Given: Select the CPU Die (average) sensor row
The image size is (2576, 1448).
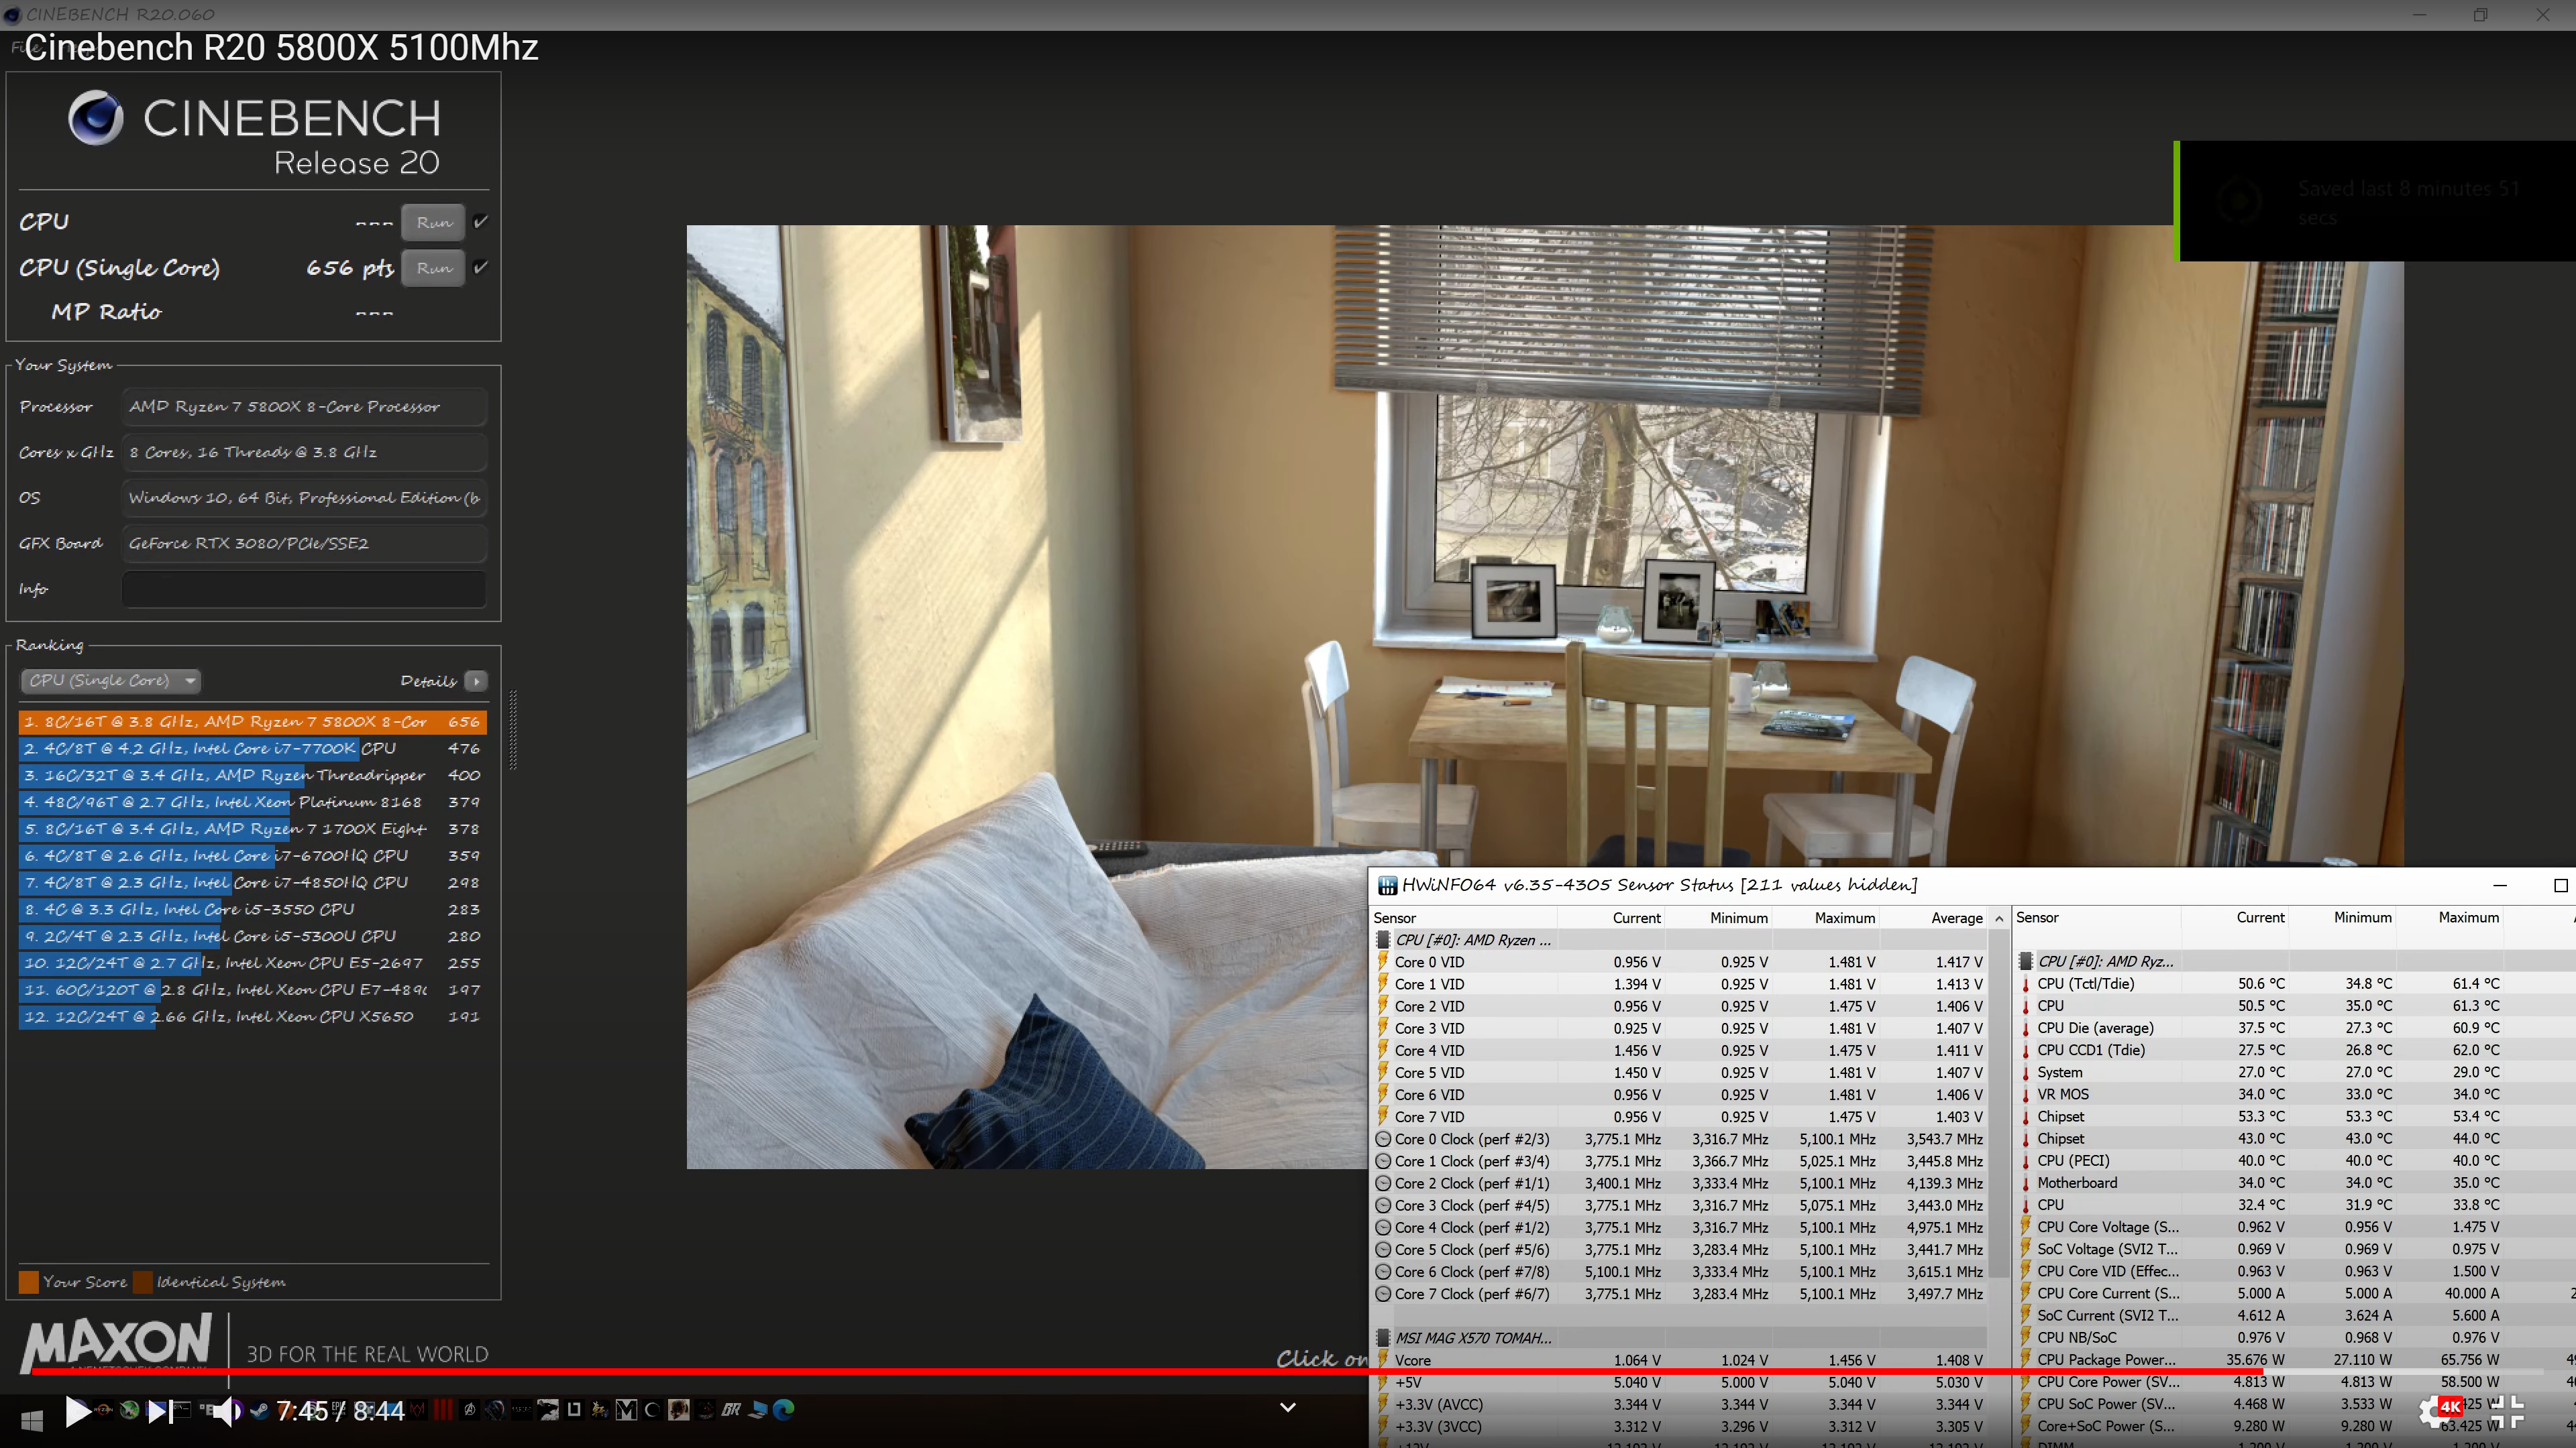Looking at the screenshot, I should point(2295,1028).
